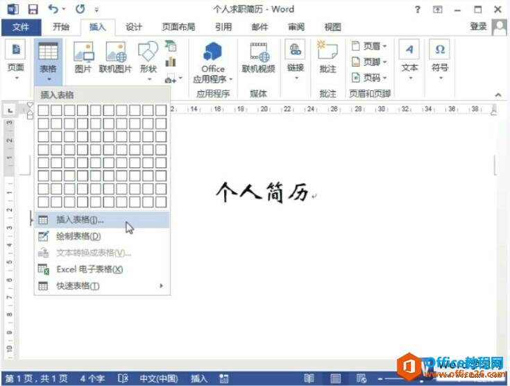Insert a chart icon
This screenshot has width=510, height=386.
(x=171, y=62)
